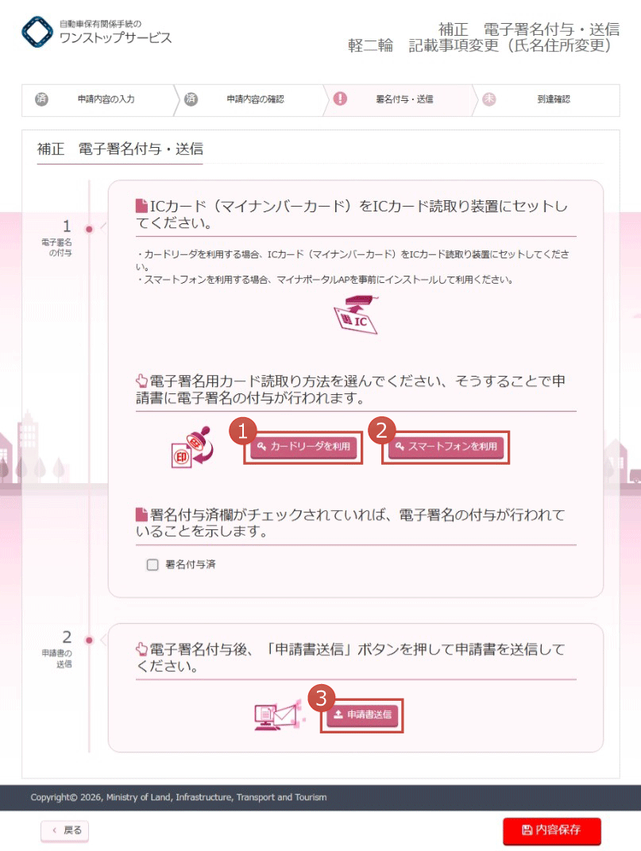641x851 pixels.
Task: Toggle the 署名付与済 checkbox
Action: 153,565
